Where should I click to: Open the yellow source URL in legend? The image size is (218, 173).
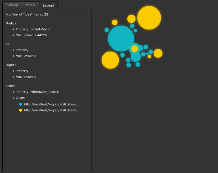pos(52,110)
